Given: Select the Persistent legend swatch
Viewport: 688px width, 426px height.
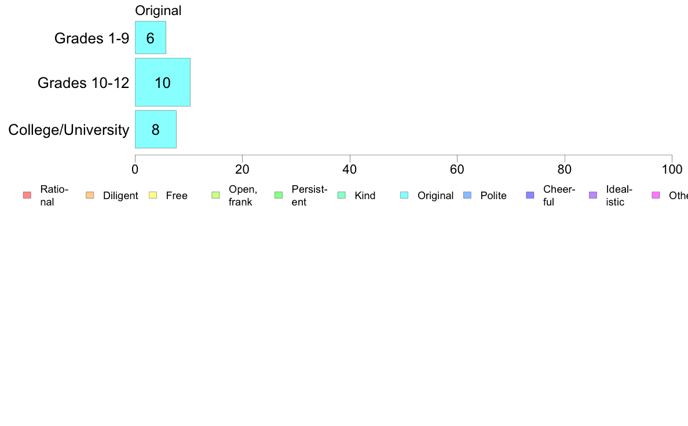Looking at the screenshot, I should [x=279, y=195].
